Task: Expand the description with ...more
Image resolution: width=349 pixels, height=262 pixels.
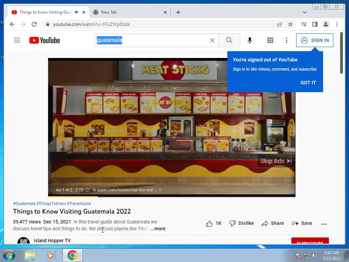Action: click(158, 229)
